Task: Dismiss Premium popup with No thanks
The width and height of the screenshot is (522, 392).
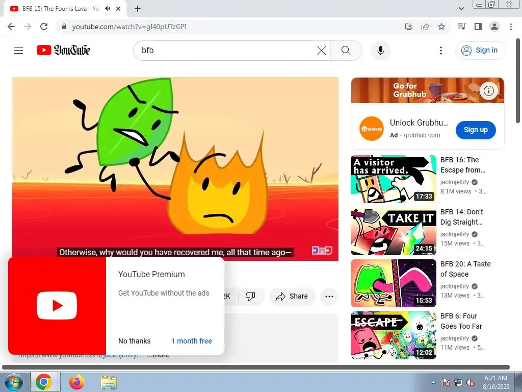Action: pyautogui.click(x=135, y=341)
